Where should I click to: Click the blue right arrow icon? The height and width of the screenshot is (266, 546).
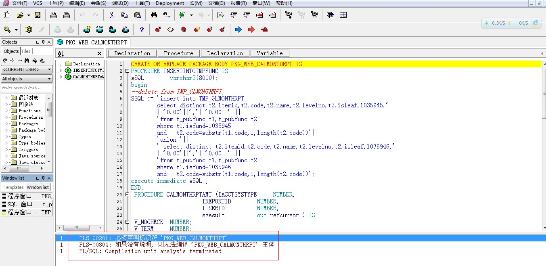(x=238, y=29)
